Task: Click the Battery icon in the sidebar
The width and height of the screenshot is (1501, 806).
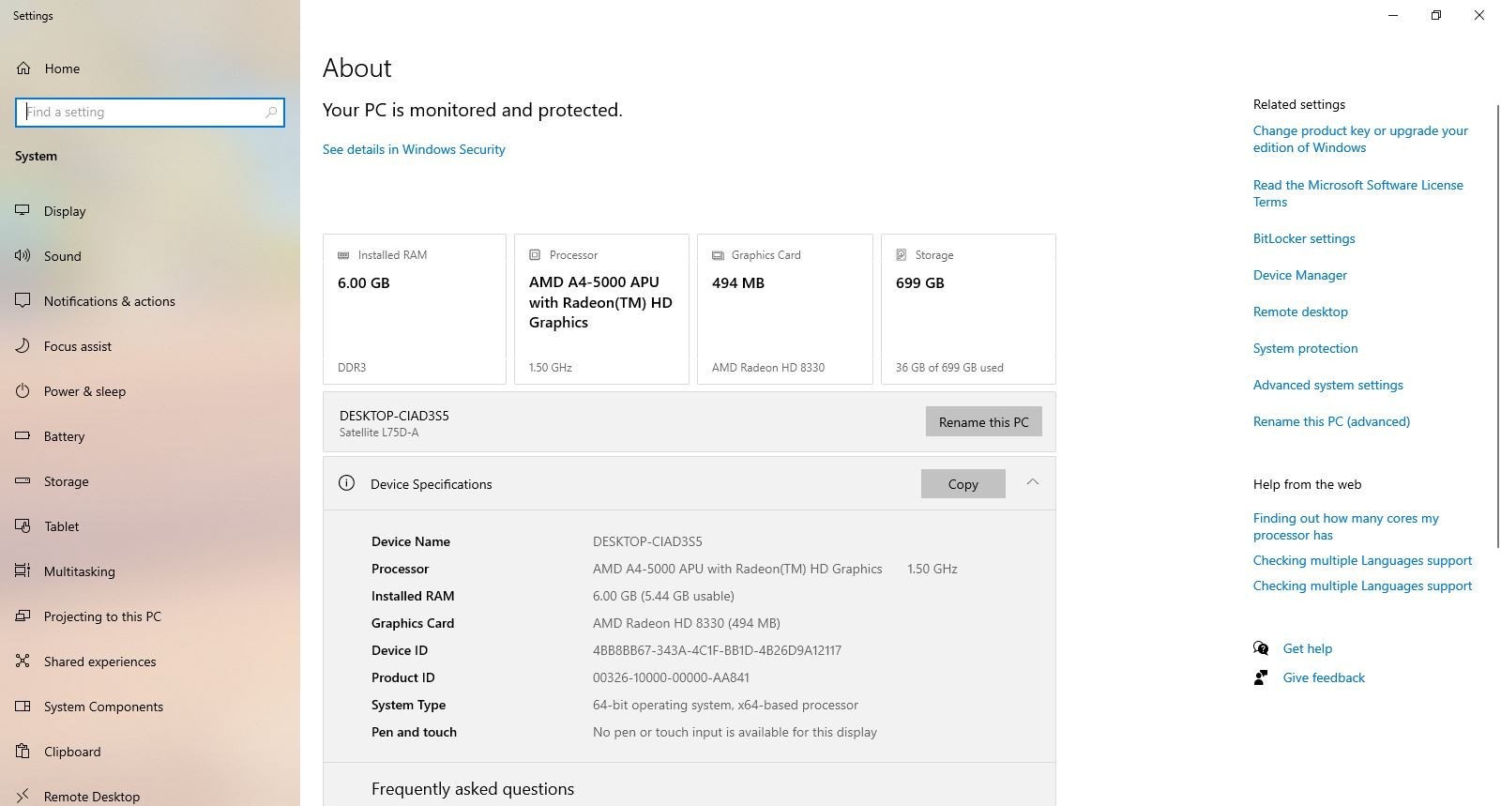Action: 23,436
